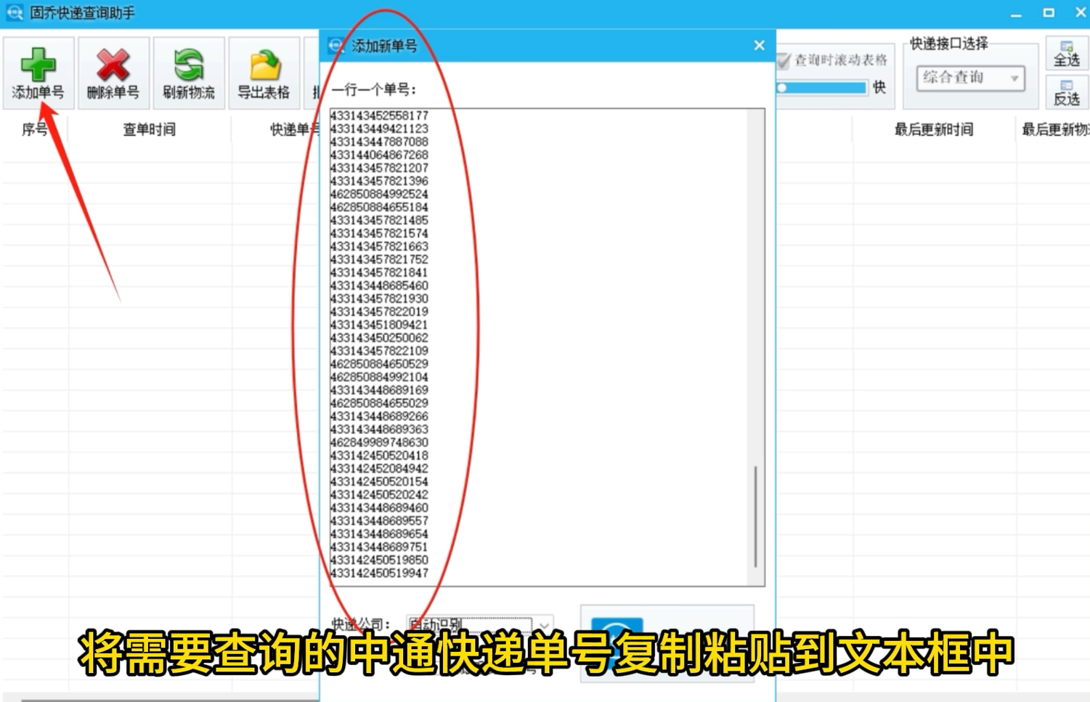Click tracking number 462850884655184
Image resolution: width=1090 pixels, height=702 pixels.
(379, 207)
